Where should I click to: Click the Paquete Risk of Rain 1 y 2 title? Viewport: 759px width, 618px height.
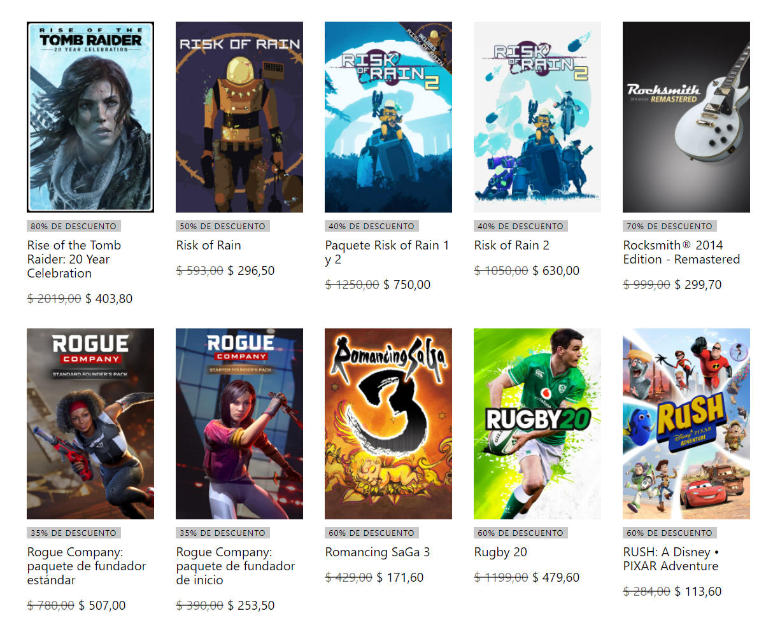click(387, 252)
